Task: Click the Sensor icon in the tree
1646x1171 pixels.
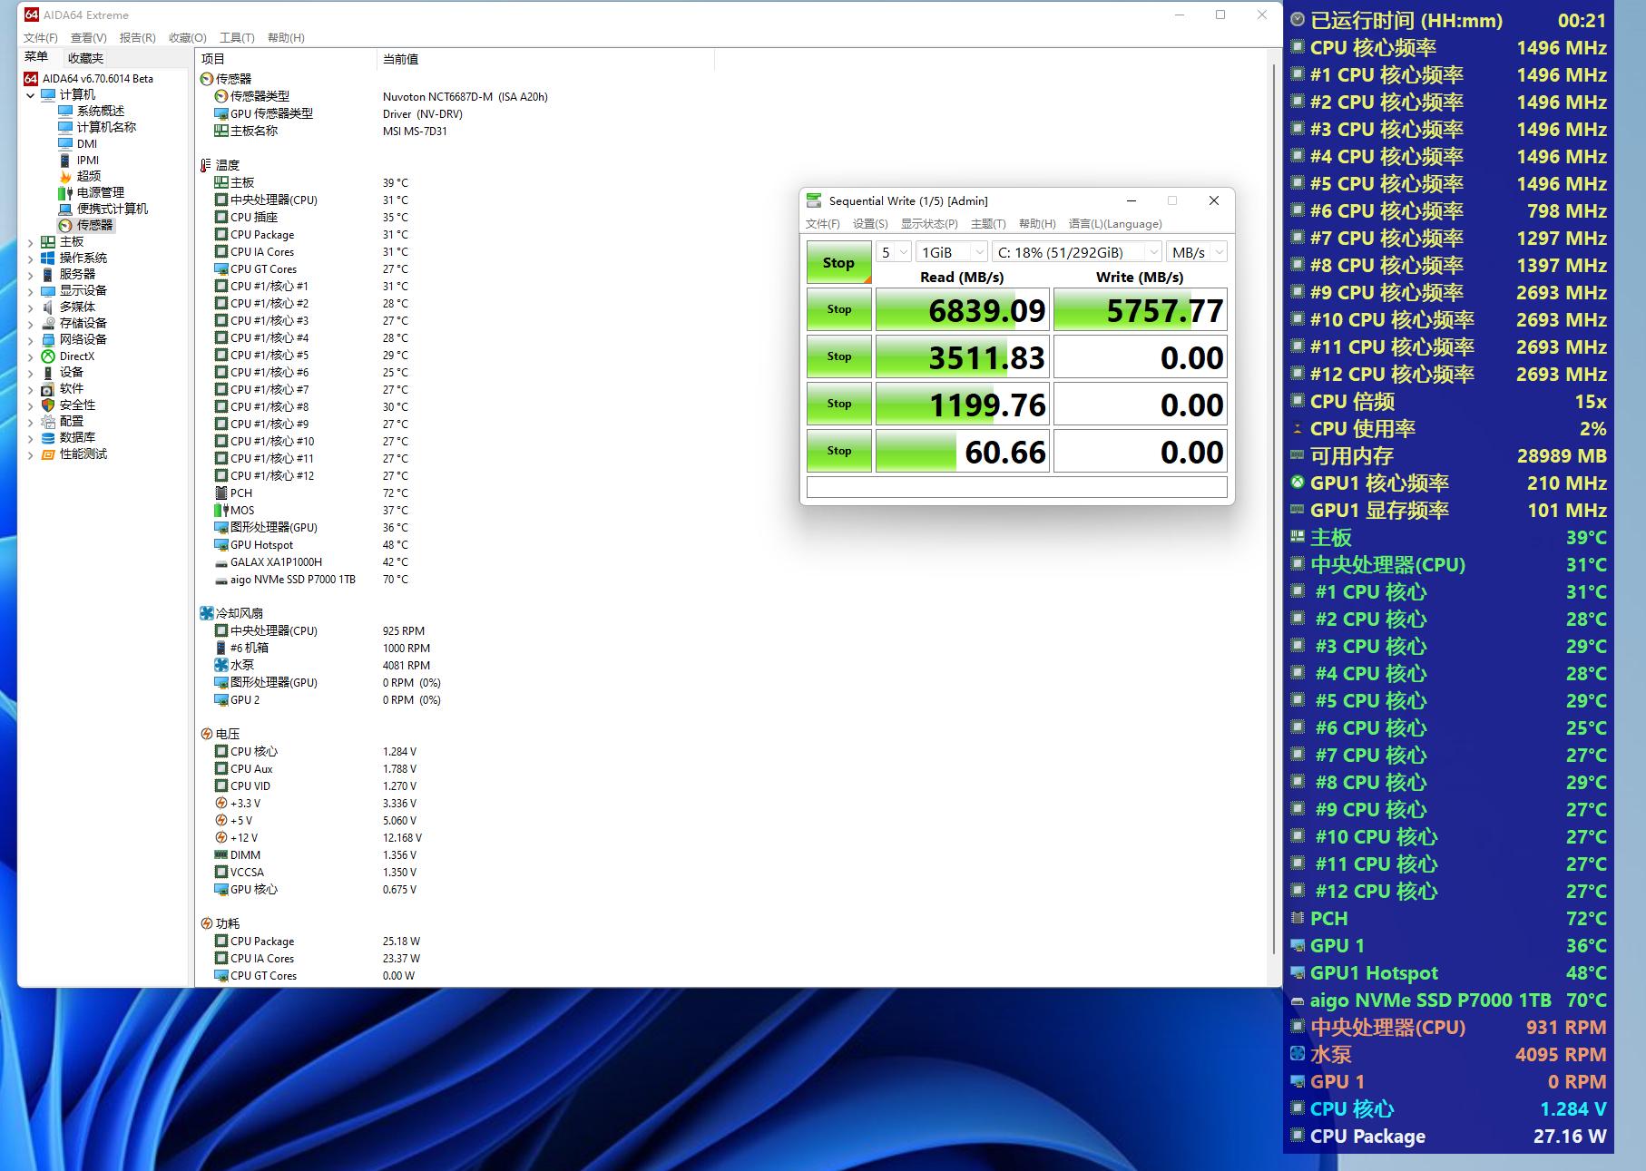Action: [x=65, y=225]
